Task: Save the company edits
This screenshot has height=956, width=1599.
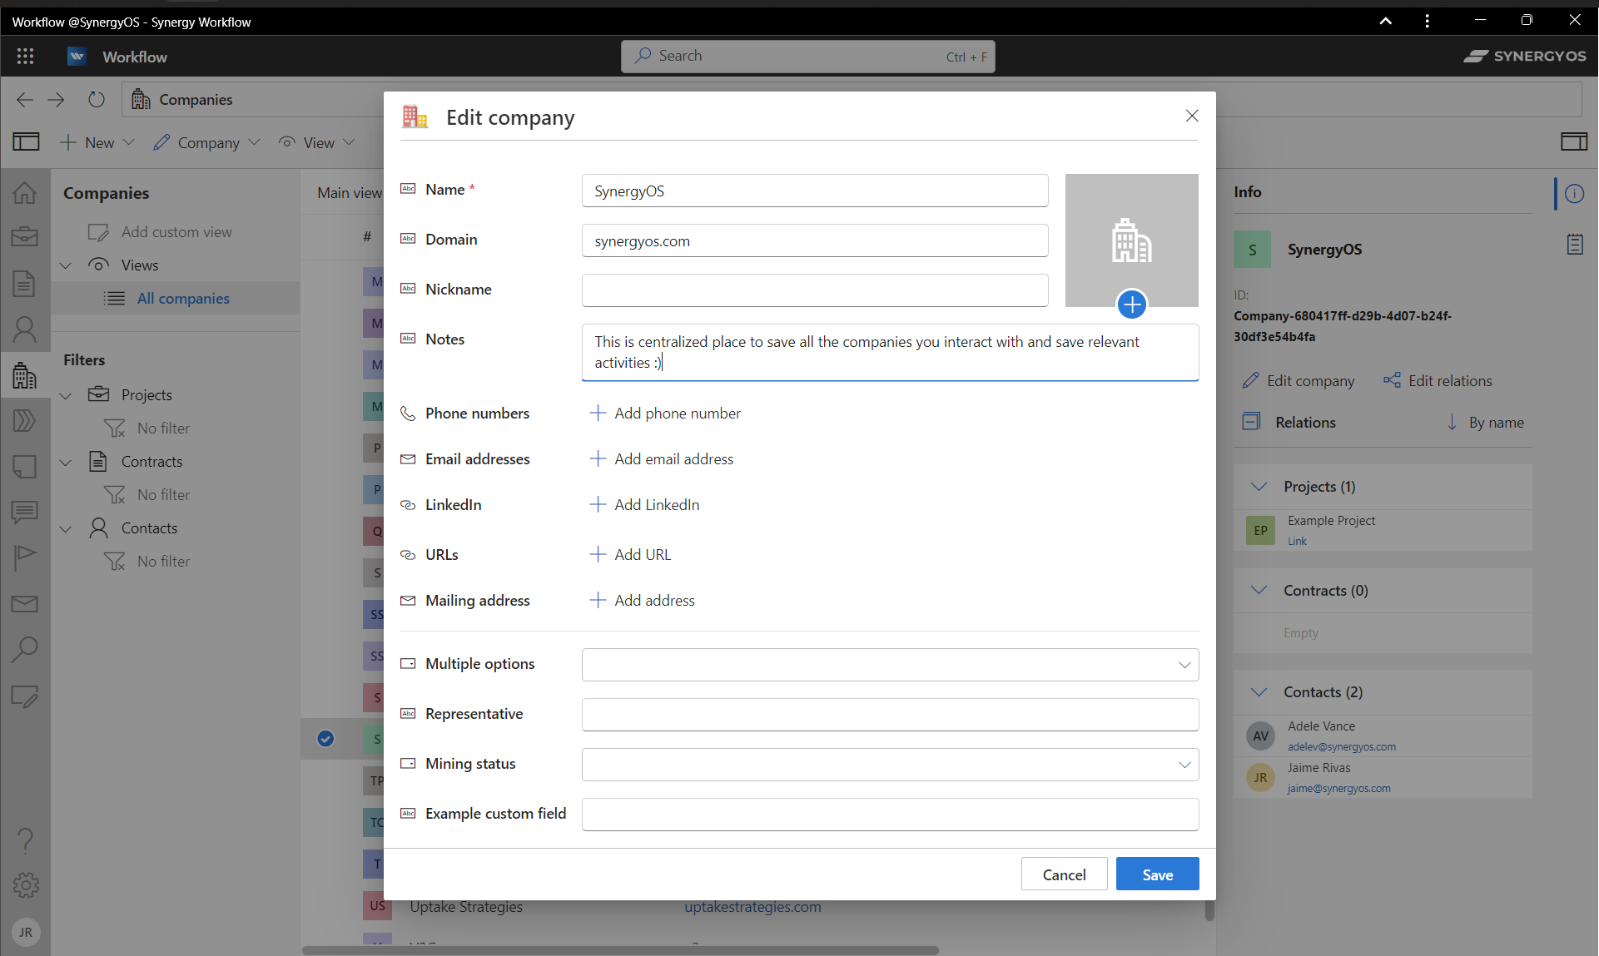Action: pos(1157,874)
